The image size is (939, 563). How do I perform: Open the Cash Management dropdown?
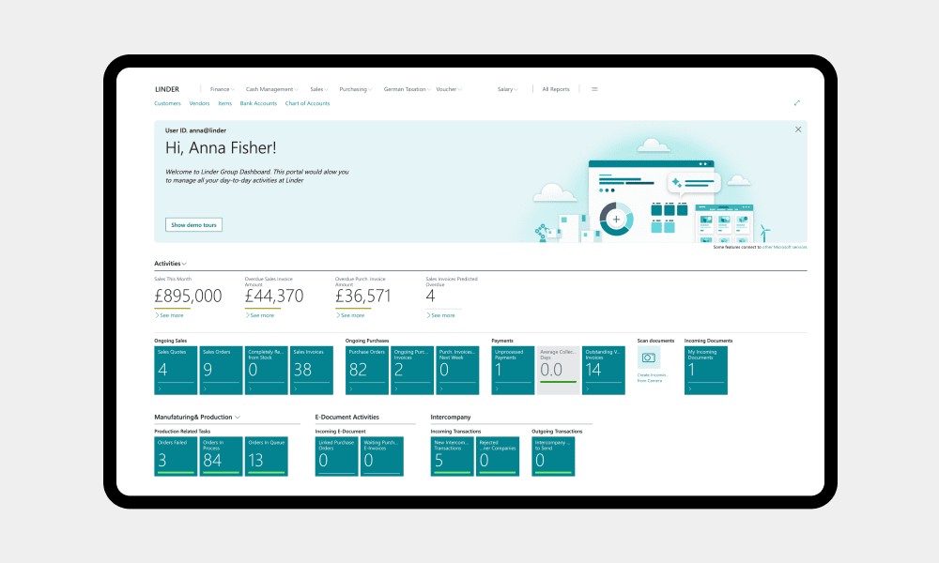(273, 89)
